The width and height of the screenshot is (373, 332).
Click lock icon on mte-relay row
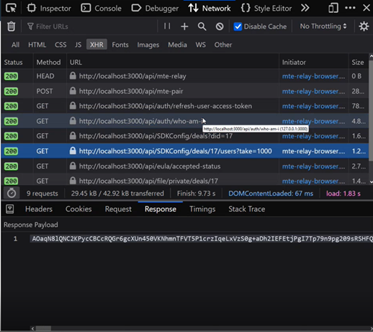[73, 76]
